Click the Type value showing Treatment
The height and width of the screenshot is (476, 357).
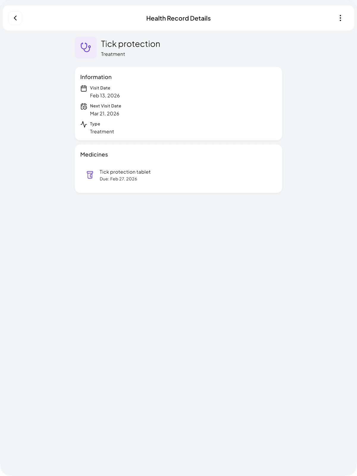[102, 131]
